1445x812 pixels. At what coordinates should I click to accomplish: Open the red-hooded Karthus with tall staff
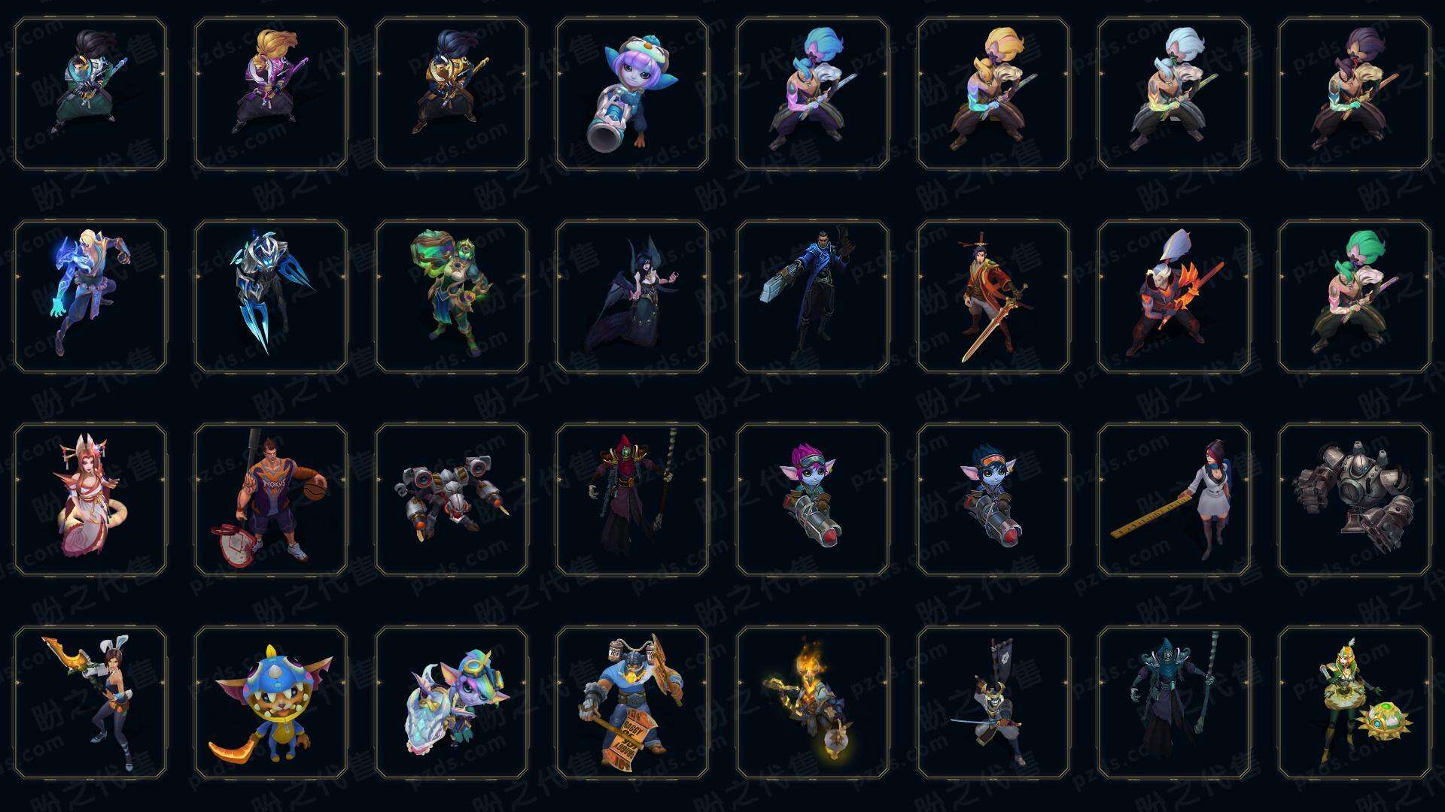click(632, 500)
